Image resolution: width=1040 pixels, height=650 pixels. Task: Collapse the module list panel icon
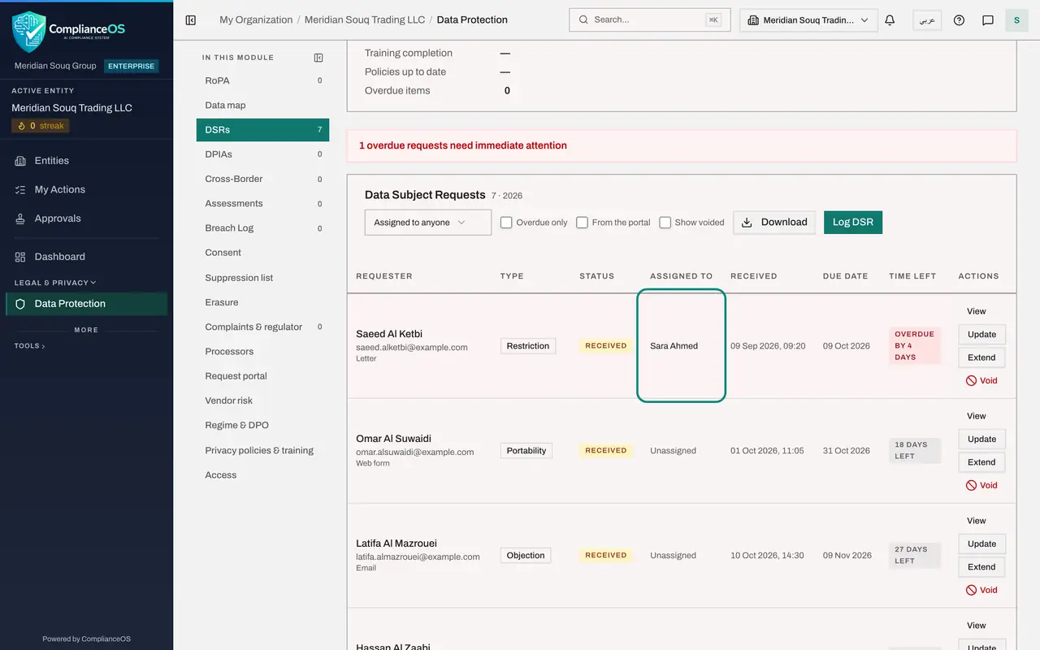[318, 58]
